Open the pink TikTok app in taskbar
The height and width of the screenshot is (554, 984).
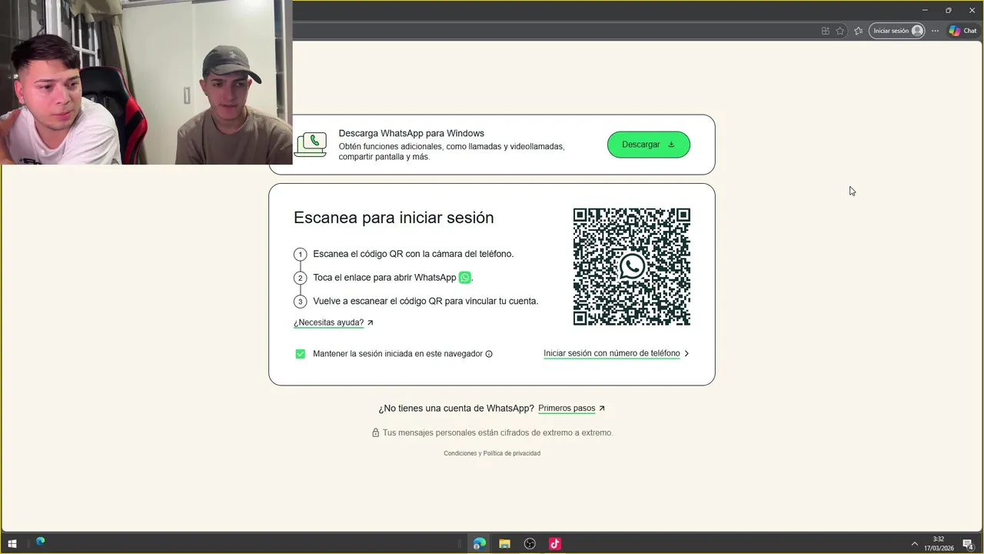point(554,544)
